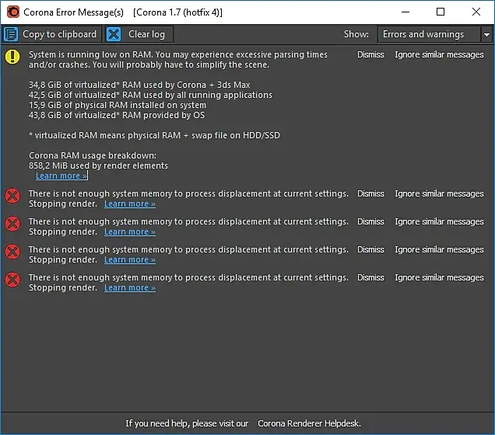Click the Clear log X icon

(114, 34)
